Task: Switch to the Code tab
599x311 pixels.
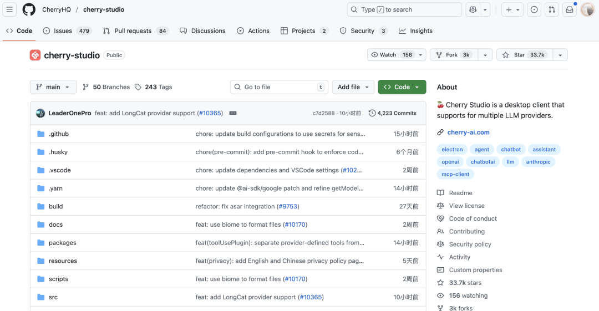Action: coord(19,30)
